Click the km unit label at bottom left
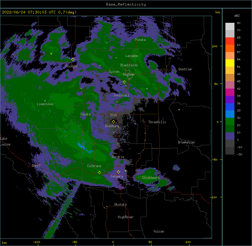Screen dimensions: 252x246 click(4, 243)
